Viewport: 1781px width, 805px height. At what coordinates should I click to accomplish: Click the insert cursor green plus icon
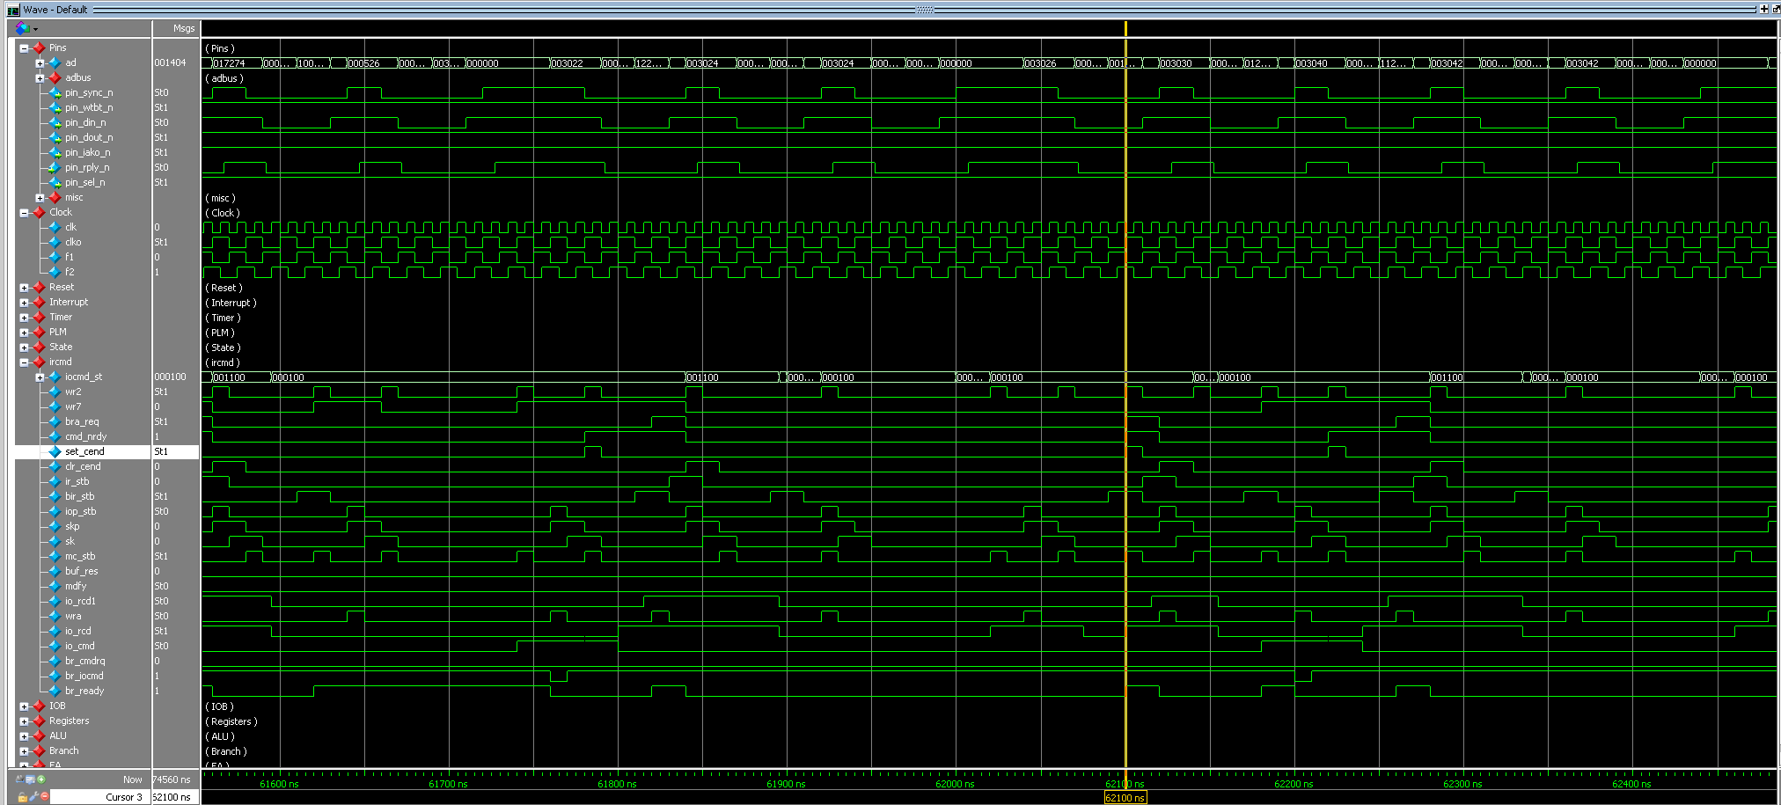(x=41, y=779)
